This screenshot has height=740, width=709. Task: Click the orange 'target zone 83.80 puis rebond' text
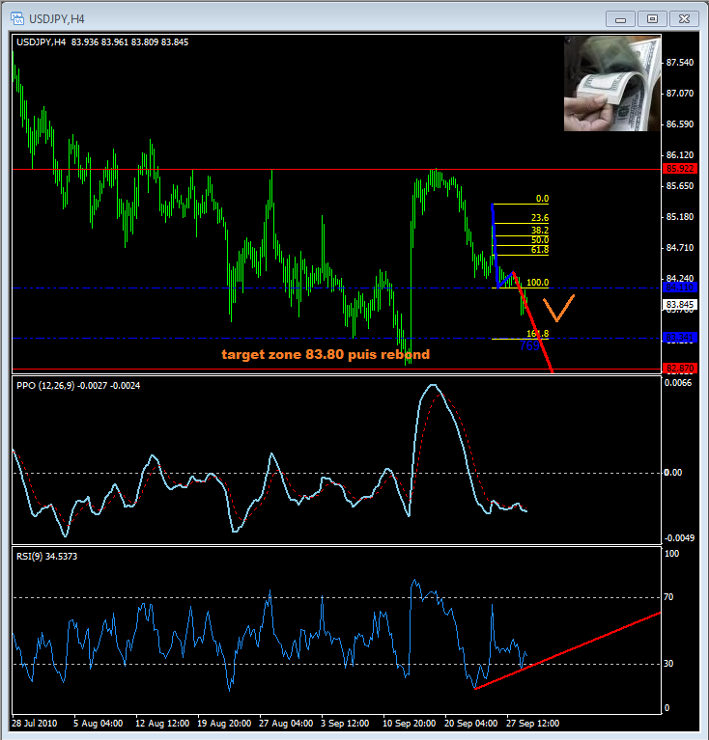[x=326, y=354]
